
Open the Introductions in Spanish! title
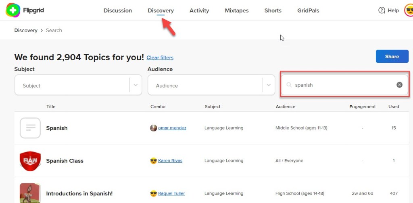[x=79, y=193]
